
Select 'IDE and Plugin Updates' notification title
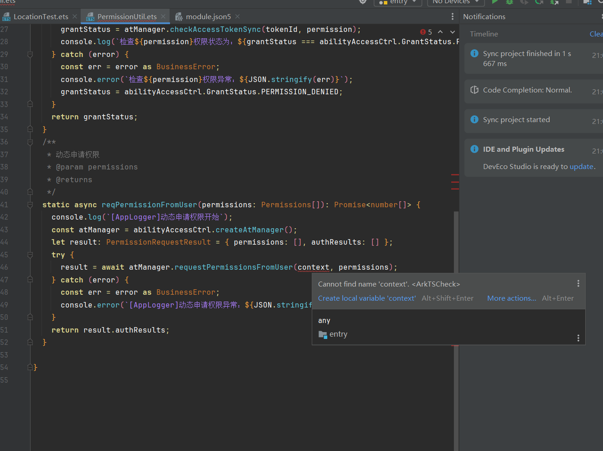[x=524, y=149]
